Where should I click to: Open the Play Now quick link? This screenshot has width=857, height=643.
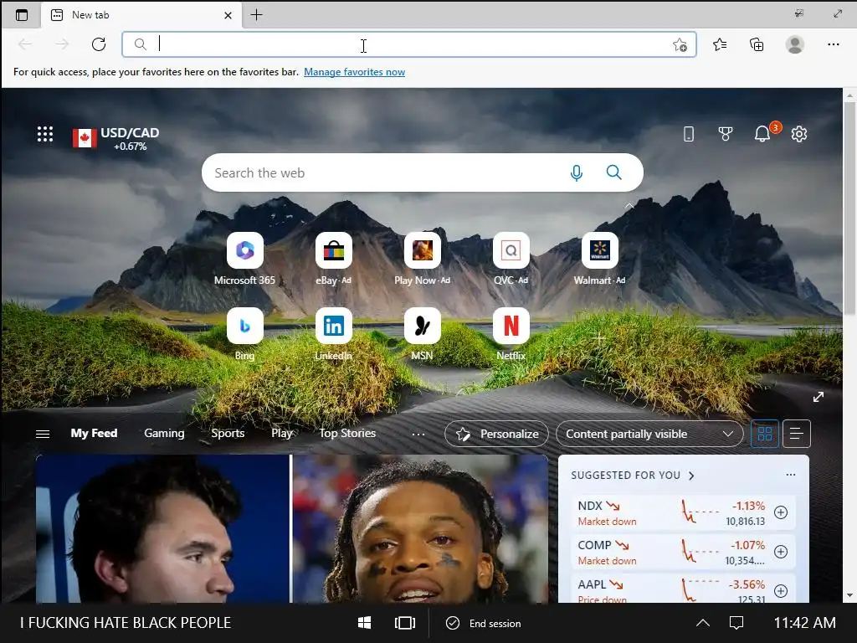[x=422, y=259]
